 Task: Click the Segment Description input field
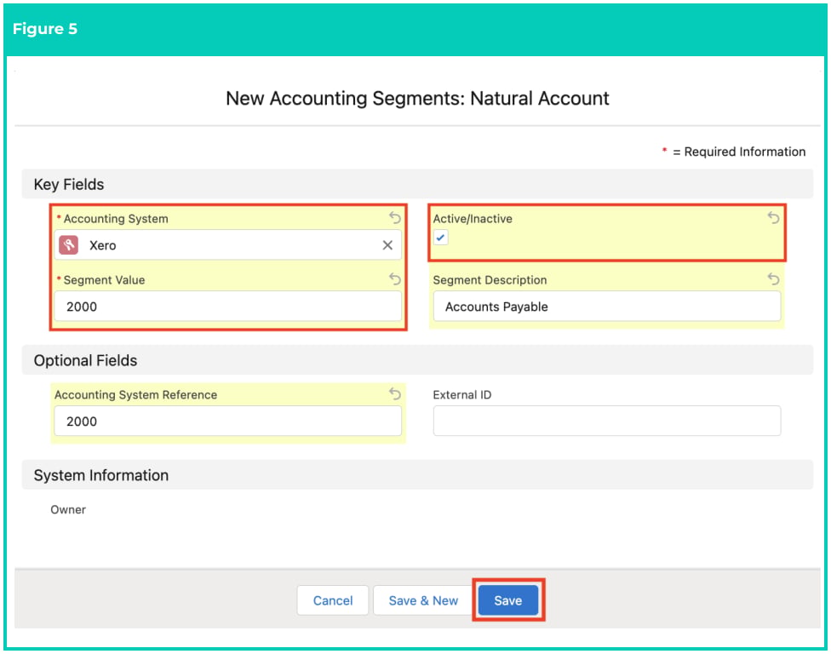click(607, 307)
